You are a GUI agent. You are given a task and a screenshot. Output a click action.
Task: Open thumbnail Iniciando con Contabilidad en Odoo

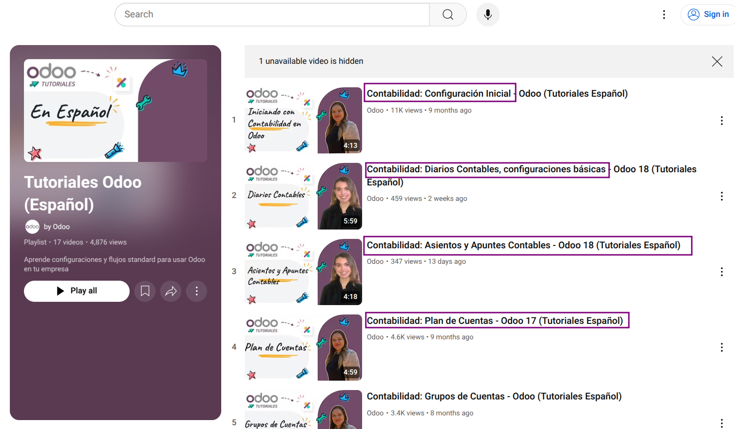(x=303, y=120)
